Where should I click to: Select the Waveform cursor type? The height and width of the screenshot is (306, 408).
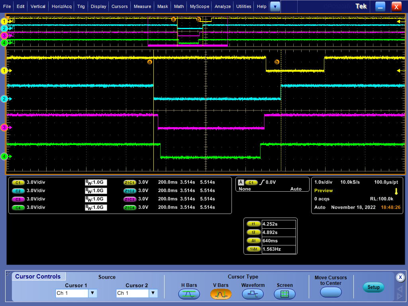click(253, 294)
